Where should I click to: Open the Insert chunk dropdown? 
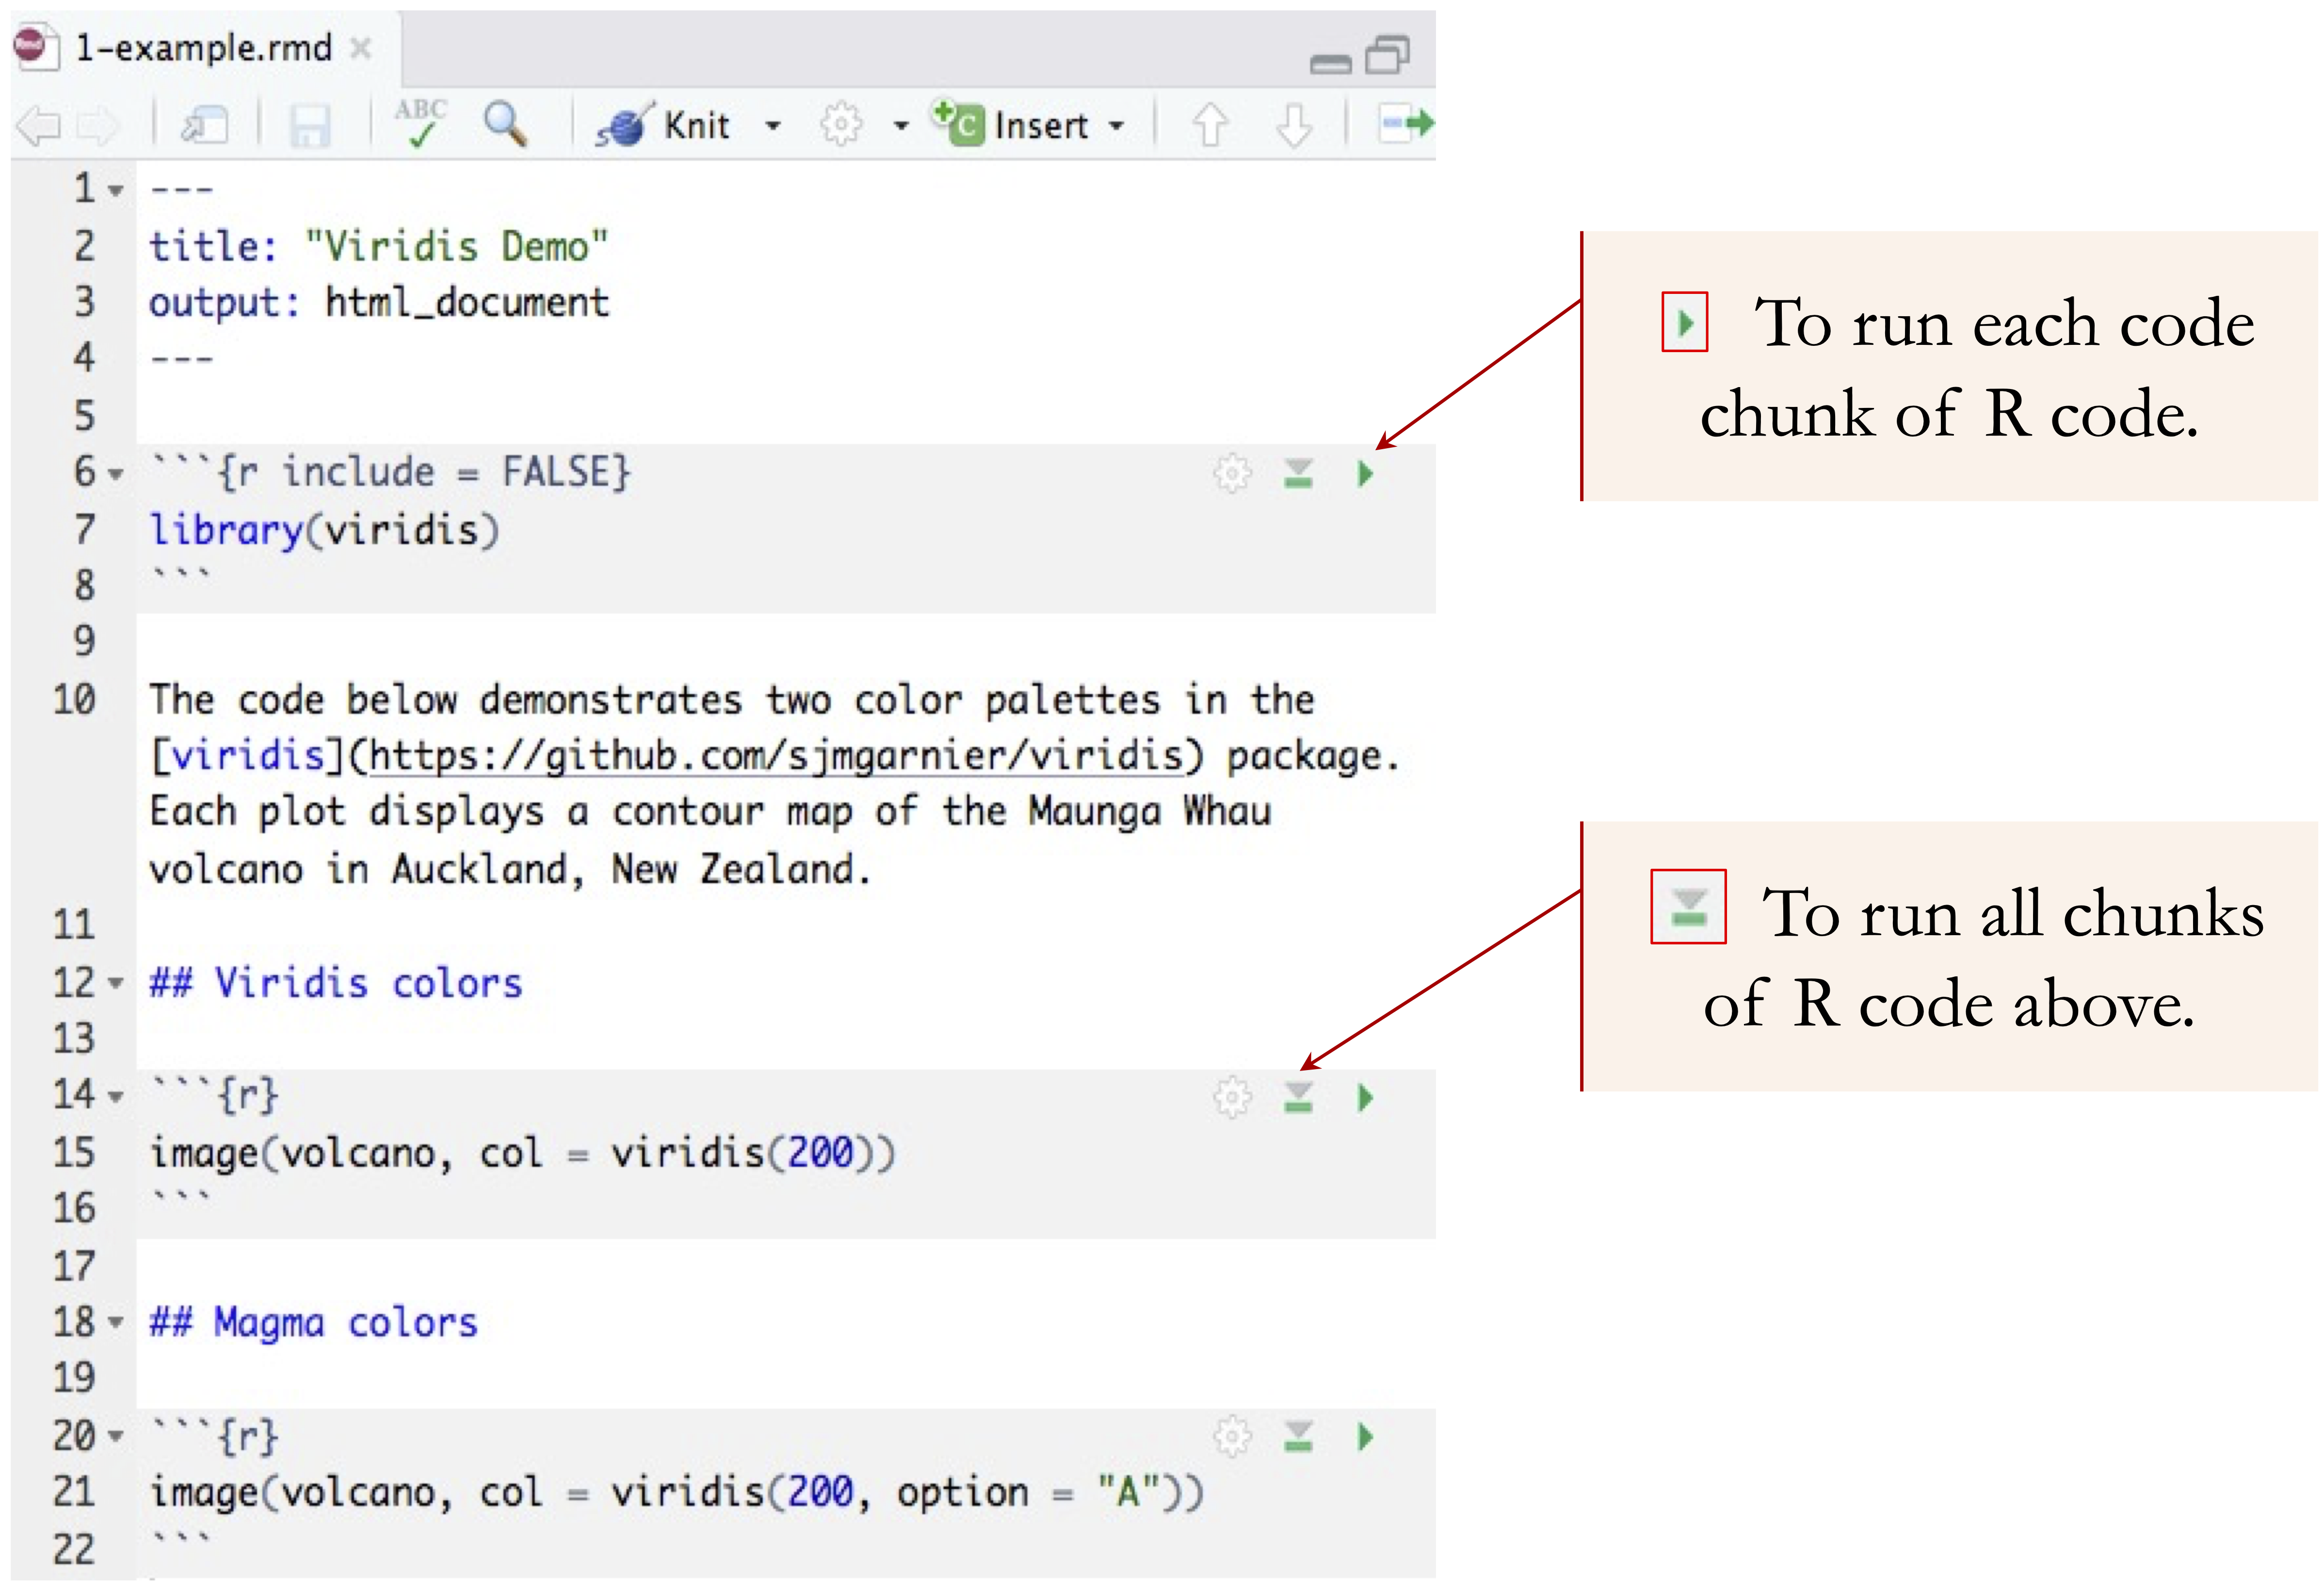pos(1117,126)
